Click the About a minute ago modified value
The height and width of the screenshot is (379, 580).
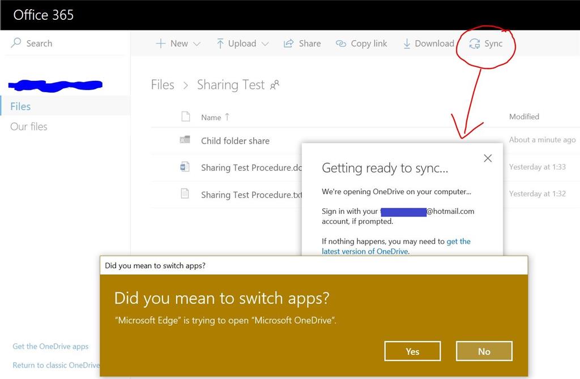pos(542,140)
